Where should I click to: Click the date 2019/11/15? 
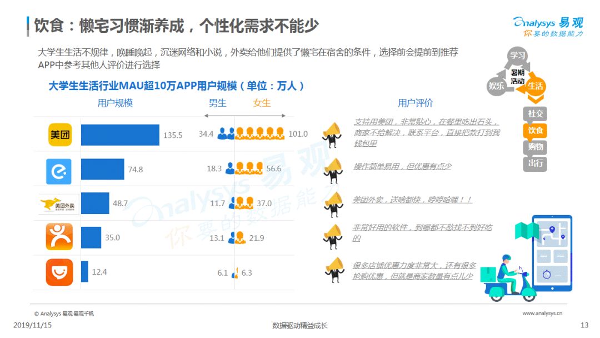(x=33, y=325)
